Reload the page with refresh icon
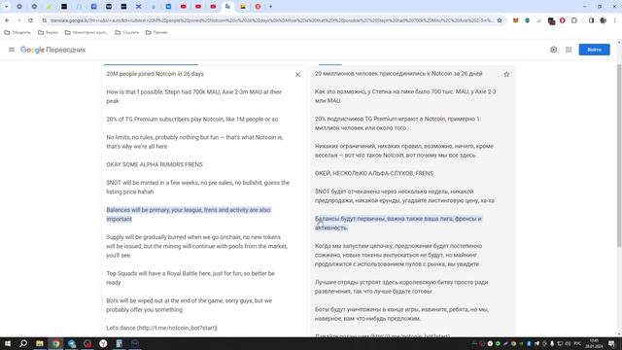This screenshot has width=622, height=350. point(30,20)
